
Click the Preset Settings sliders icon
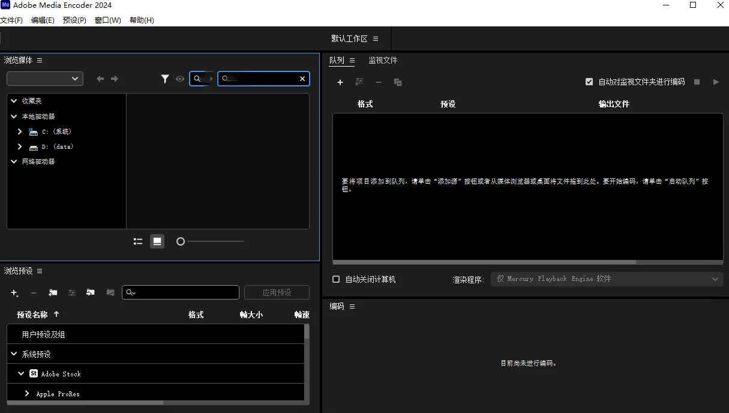pos(72,292)
